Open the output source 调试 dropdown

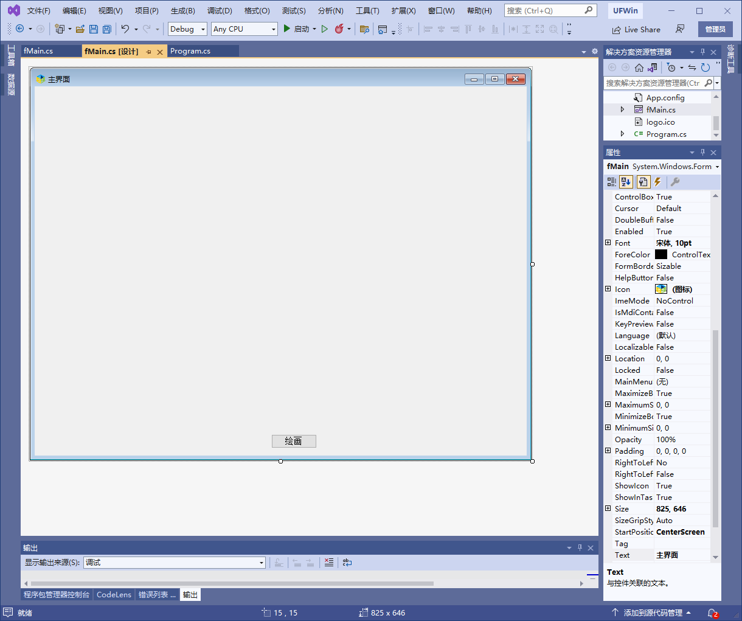click(x=262, y=563)
